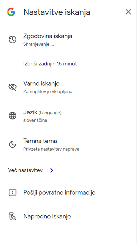Click the slovenščina language value
The image size is (137, 243).
pos(35,120)
